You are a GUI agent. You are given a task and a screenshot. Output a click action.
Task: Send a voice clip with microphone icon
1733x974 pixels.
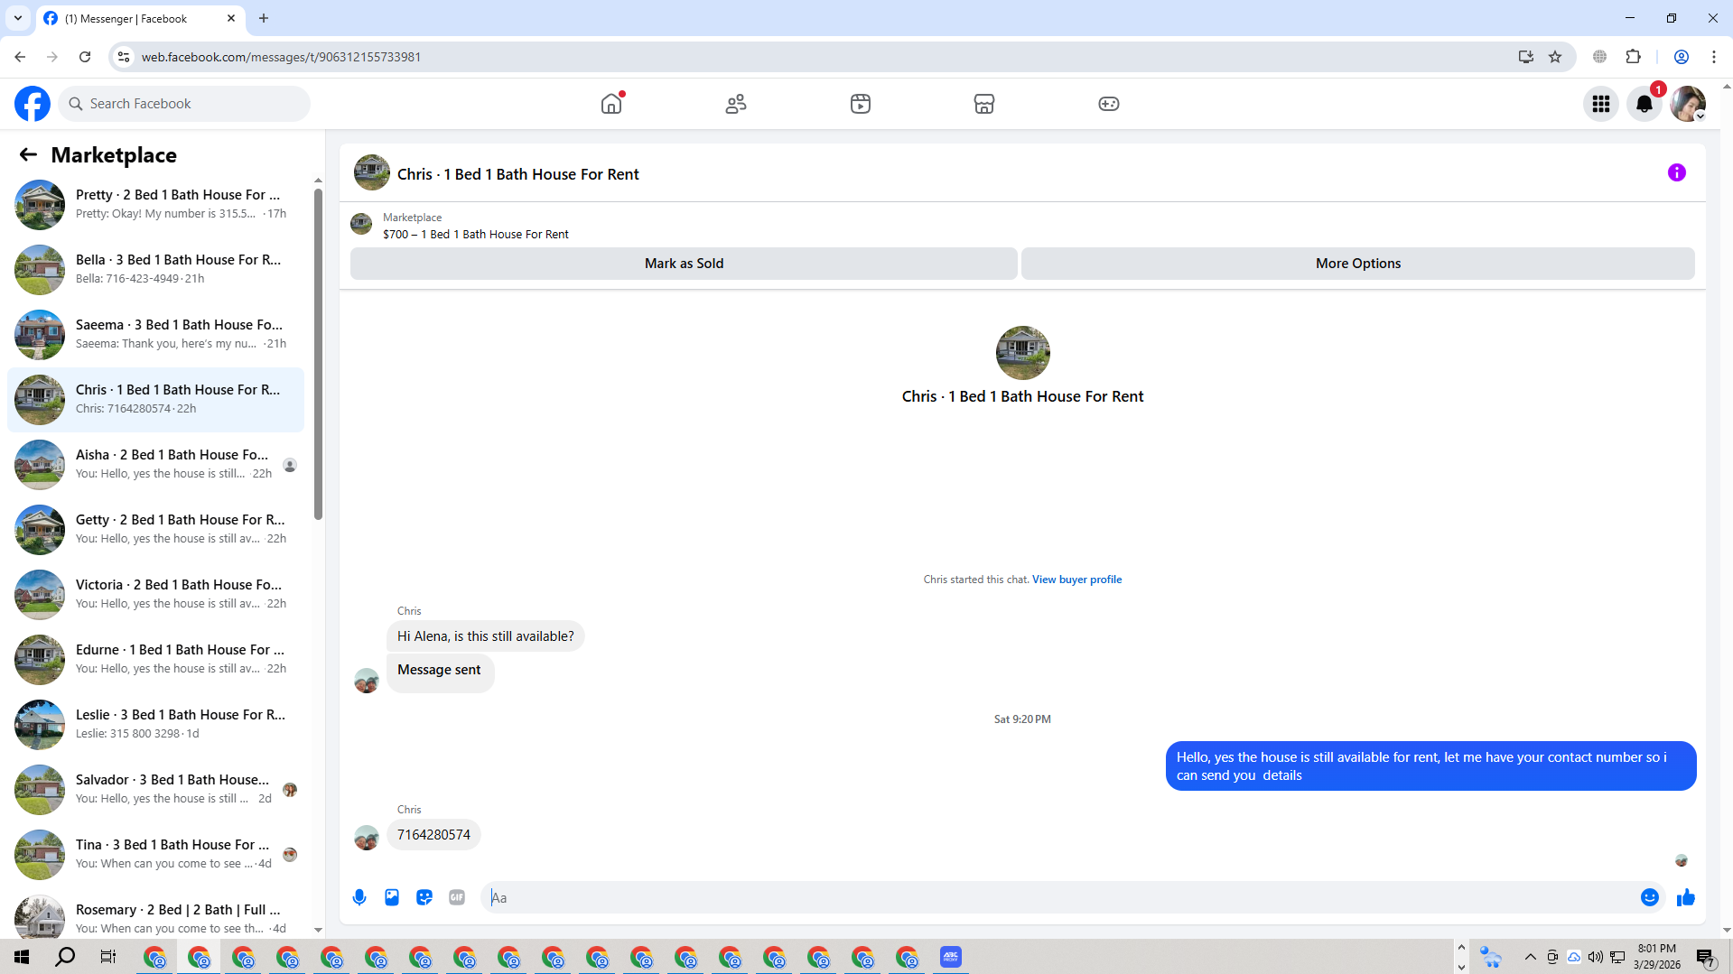coord(359,897)
